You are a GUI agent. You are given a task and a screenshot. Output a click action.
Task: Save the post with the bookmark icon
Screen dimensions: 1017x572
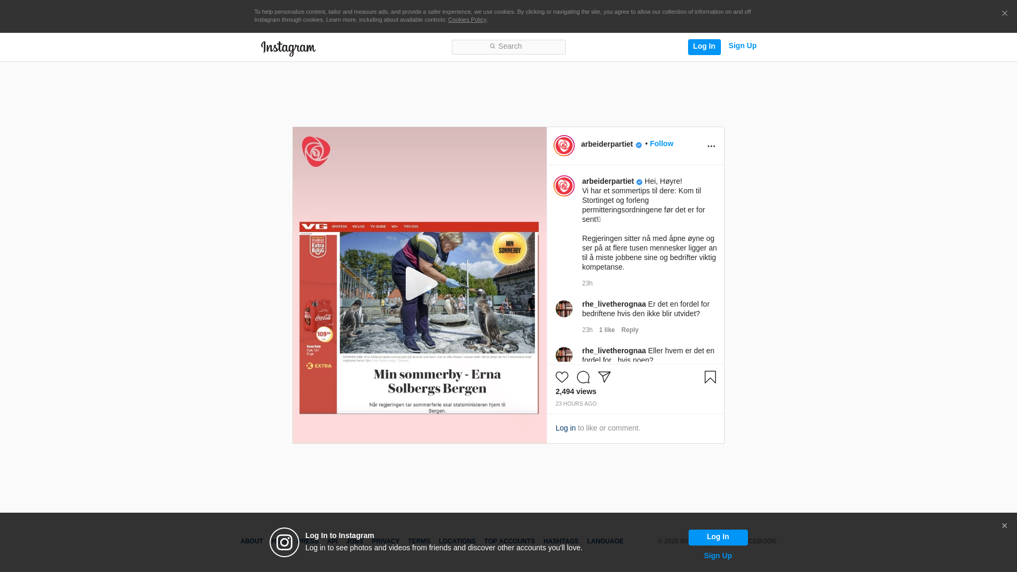710,377
